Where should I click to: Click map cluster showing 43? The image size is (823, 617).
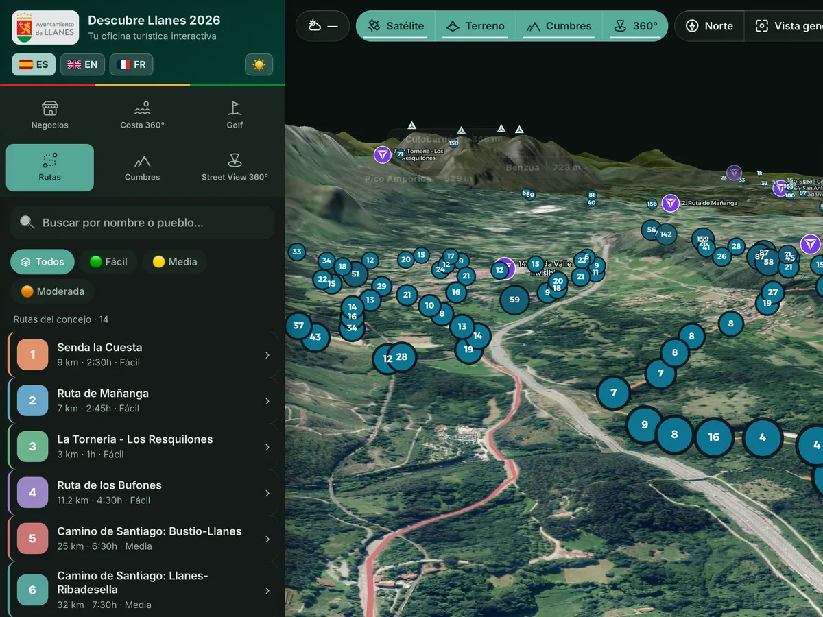pos(315,337)
